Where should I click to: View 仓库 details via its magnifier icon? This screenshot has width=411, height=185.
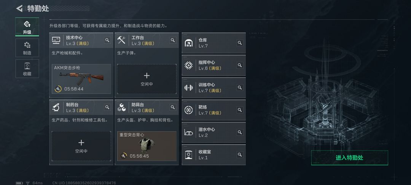coord(240,43)
